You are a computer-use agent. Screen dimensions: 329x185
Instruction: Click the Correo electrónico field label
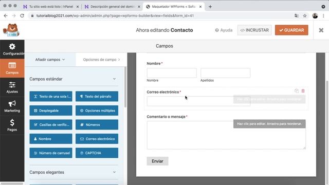tap(163, 92)
